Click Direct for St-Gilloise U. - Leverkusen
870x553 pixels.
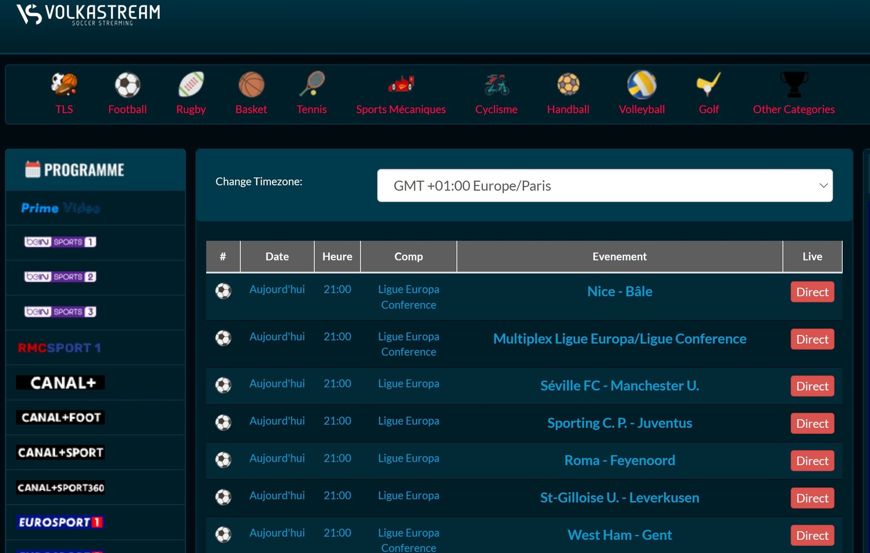tap(812, 498)
